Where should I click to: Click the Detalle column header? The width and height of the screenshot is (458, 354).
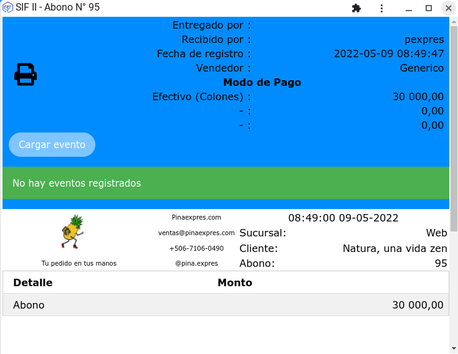pyautogui.click(x=33, y=282)
